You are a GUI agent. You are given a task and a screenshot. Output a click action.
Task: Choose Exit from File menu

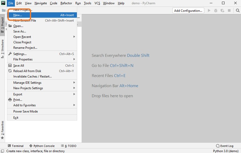[x=42, y=118]
